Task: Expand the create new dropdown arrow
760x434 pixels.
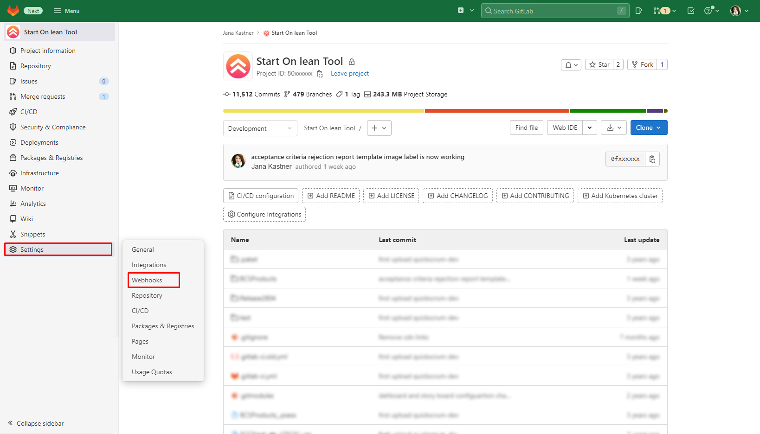Action: (x=472, y=10)
